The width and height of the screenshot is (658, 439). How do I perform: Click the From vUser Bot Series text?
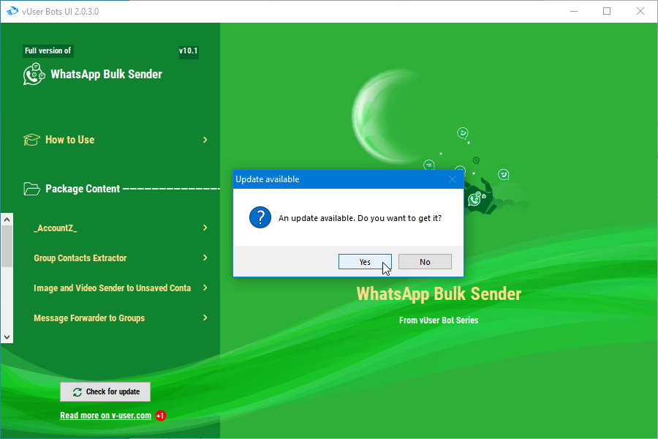click(439, 320)
